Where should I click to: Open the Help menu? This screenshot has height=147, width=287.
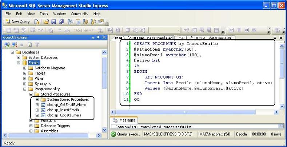97,14
